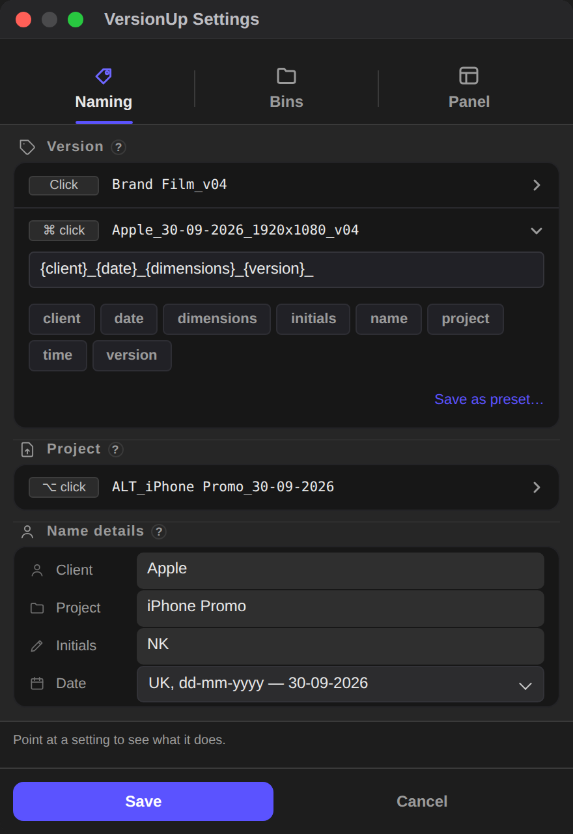Insert the project token
Image resolution: width=573 pixels, height=834 pixels.
466,319
